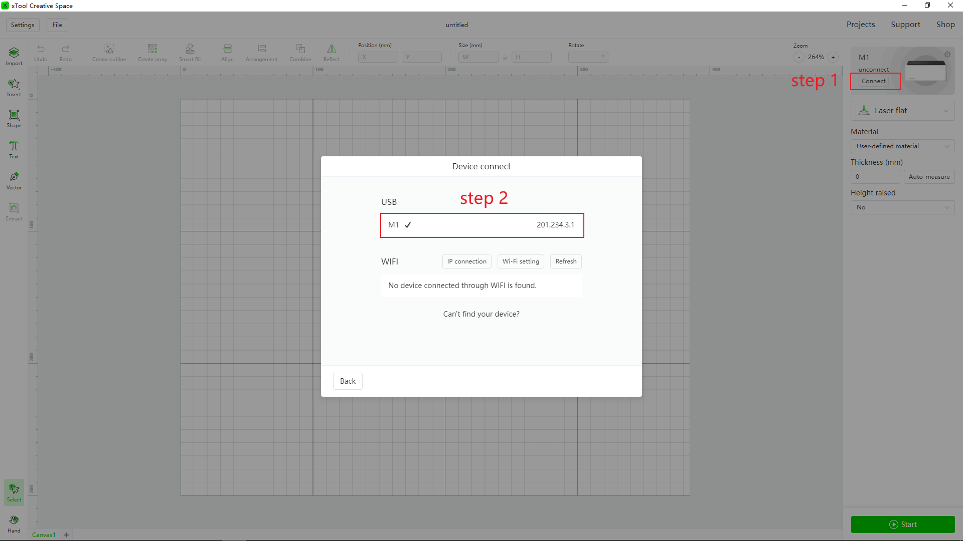Click the Can't find your device link
963x541 pixels.
tap(481, 314)
